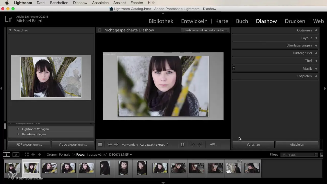Expand Benutzervorlagen folder
This screenshot has width=327, height=184.
[18, 134]
